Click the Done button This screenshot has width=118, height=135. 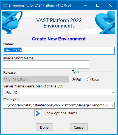(x=44, y=127)
